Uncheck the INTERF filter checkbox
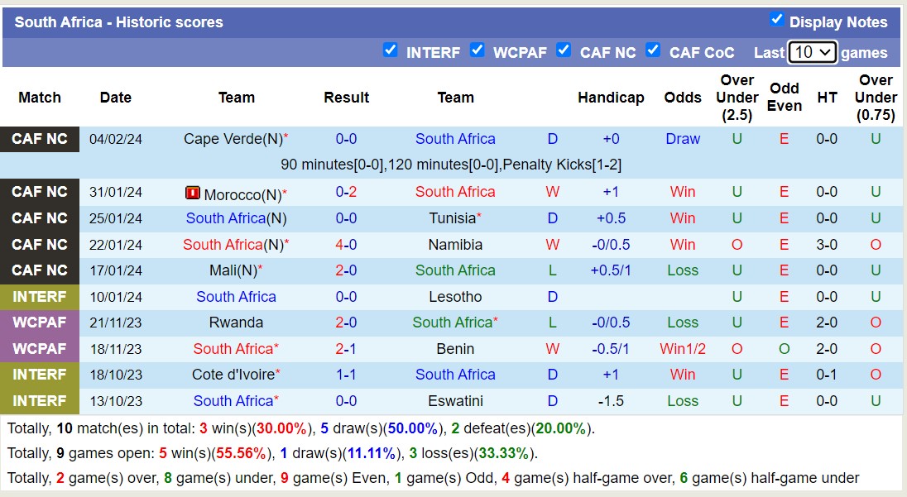The width and height of the screenshot is (907, 497). coord(391,50)
